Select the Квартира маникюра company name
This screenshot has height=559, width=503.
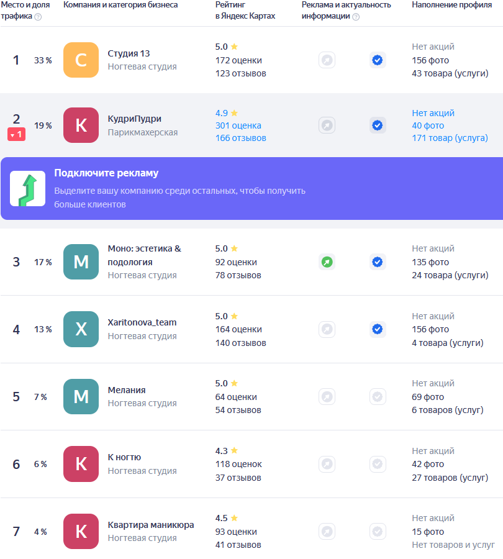150,525
